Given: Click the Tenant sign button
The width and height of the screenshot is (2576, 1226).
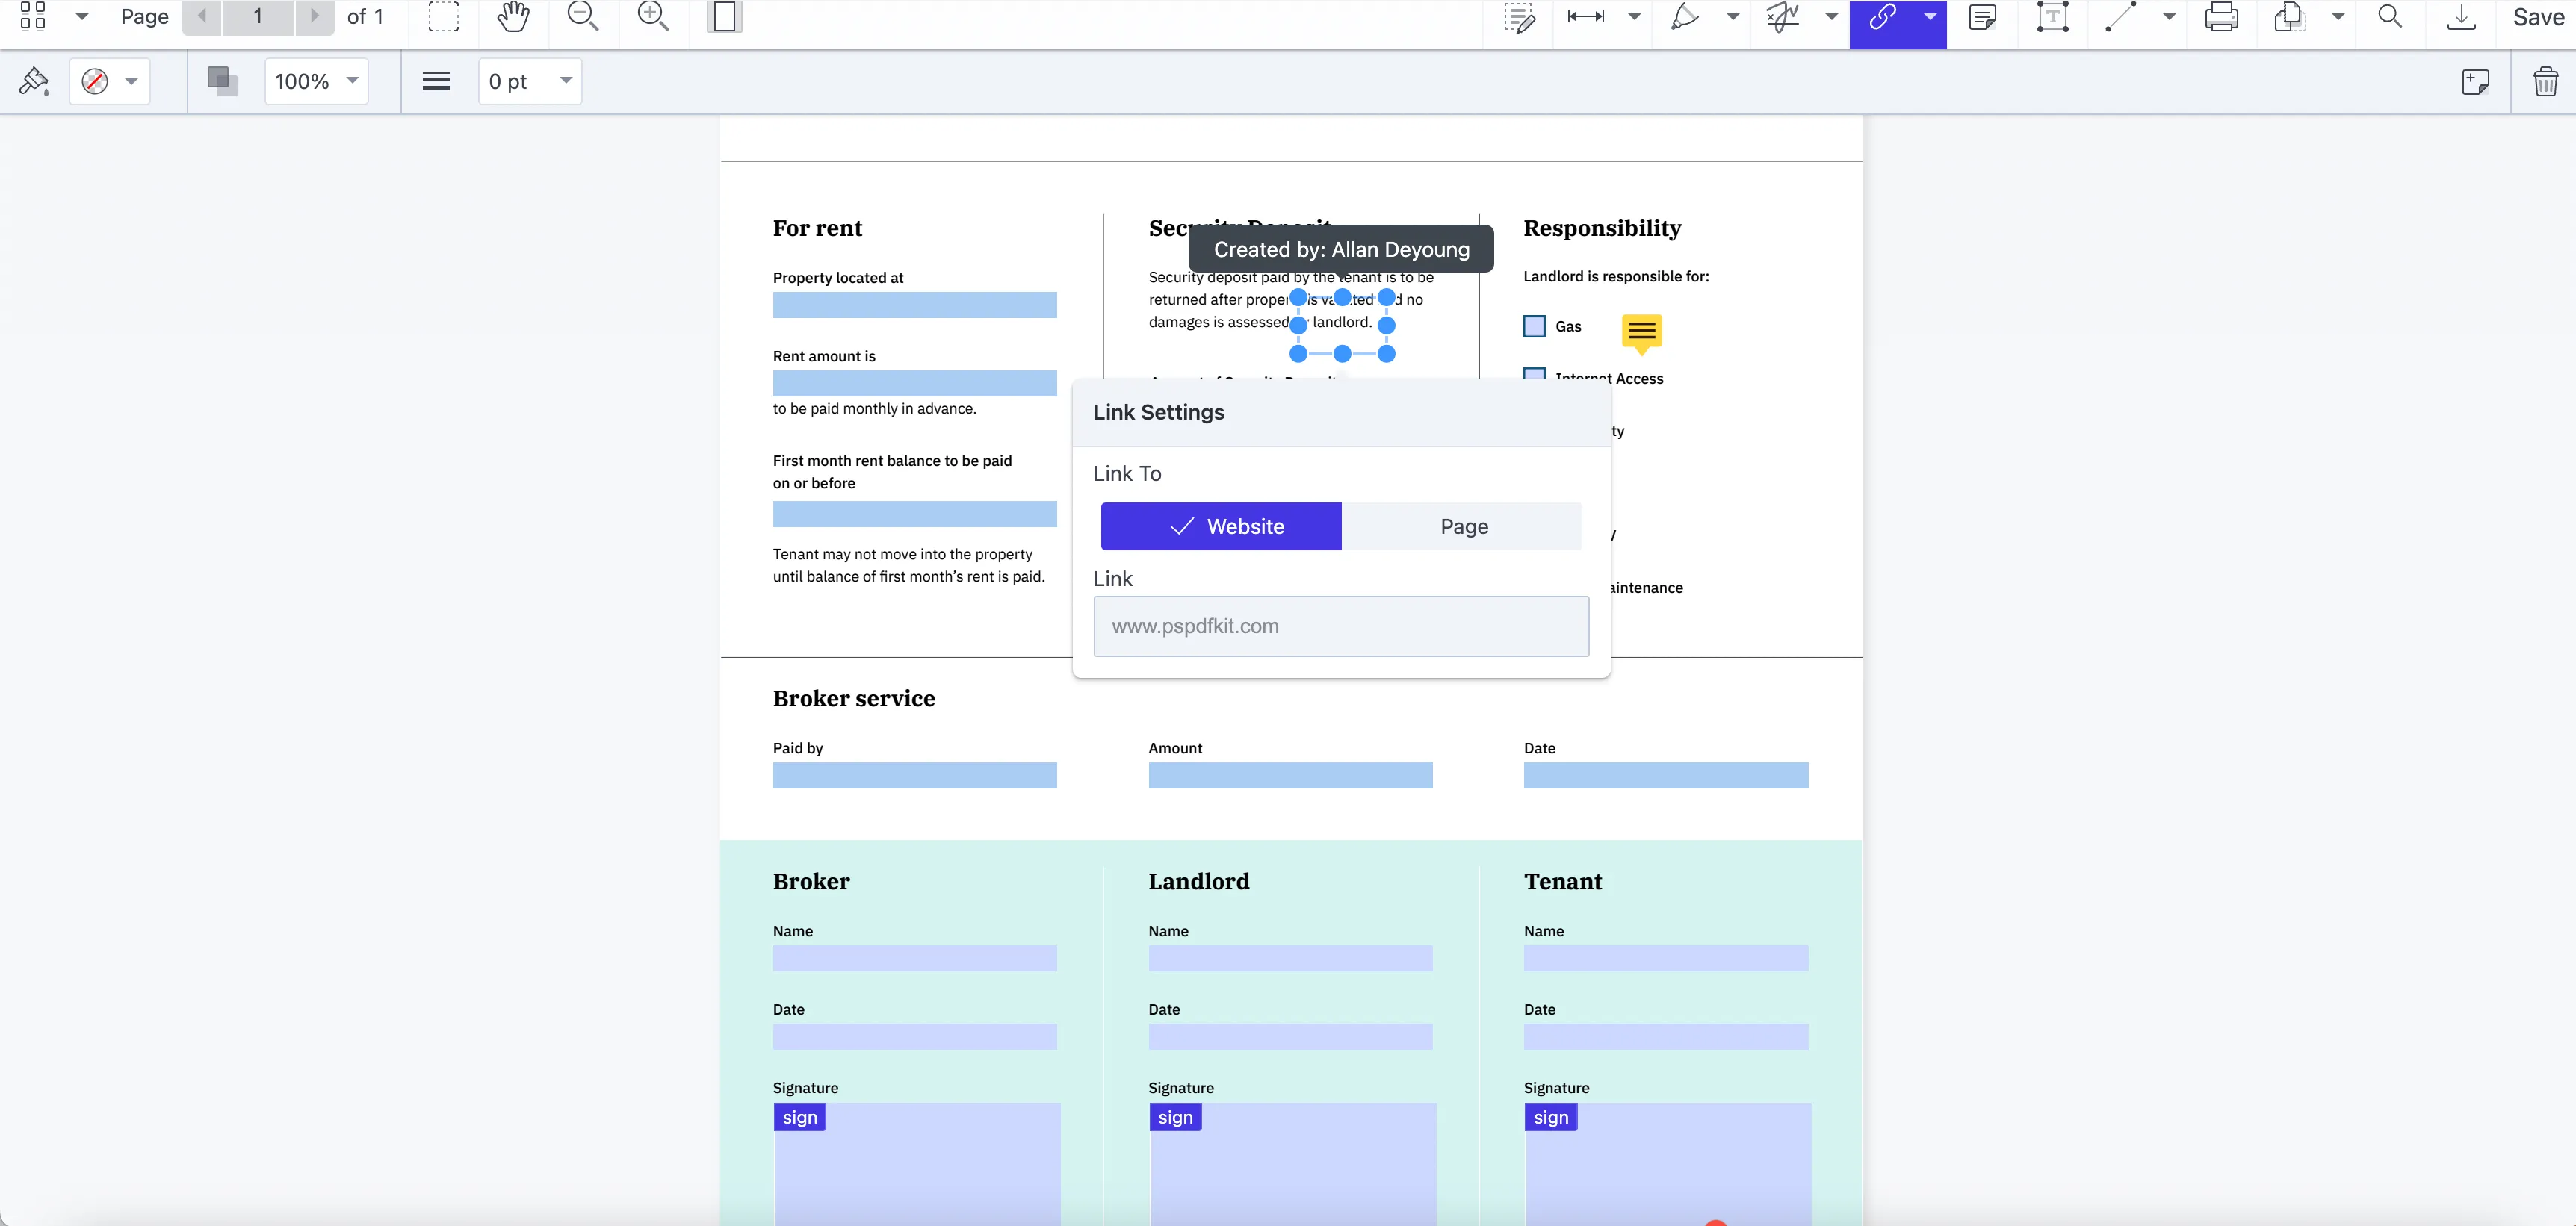Looking at the screenshot, I should pyautogui.click(x=1551, y=1117).
